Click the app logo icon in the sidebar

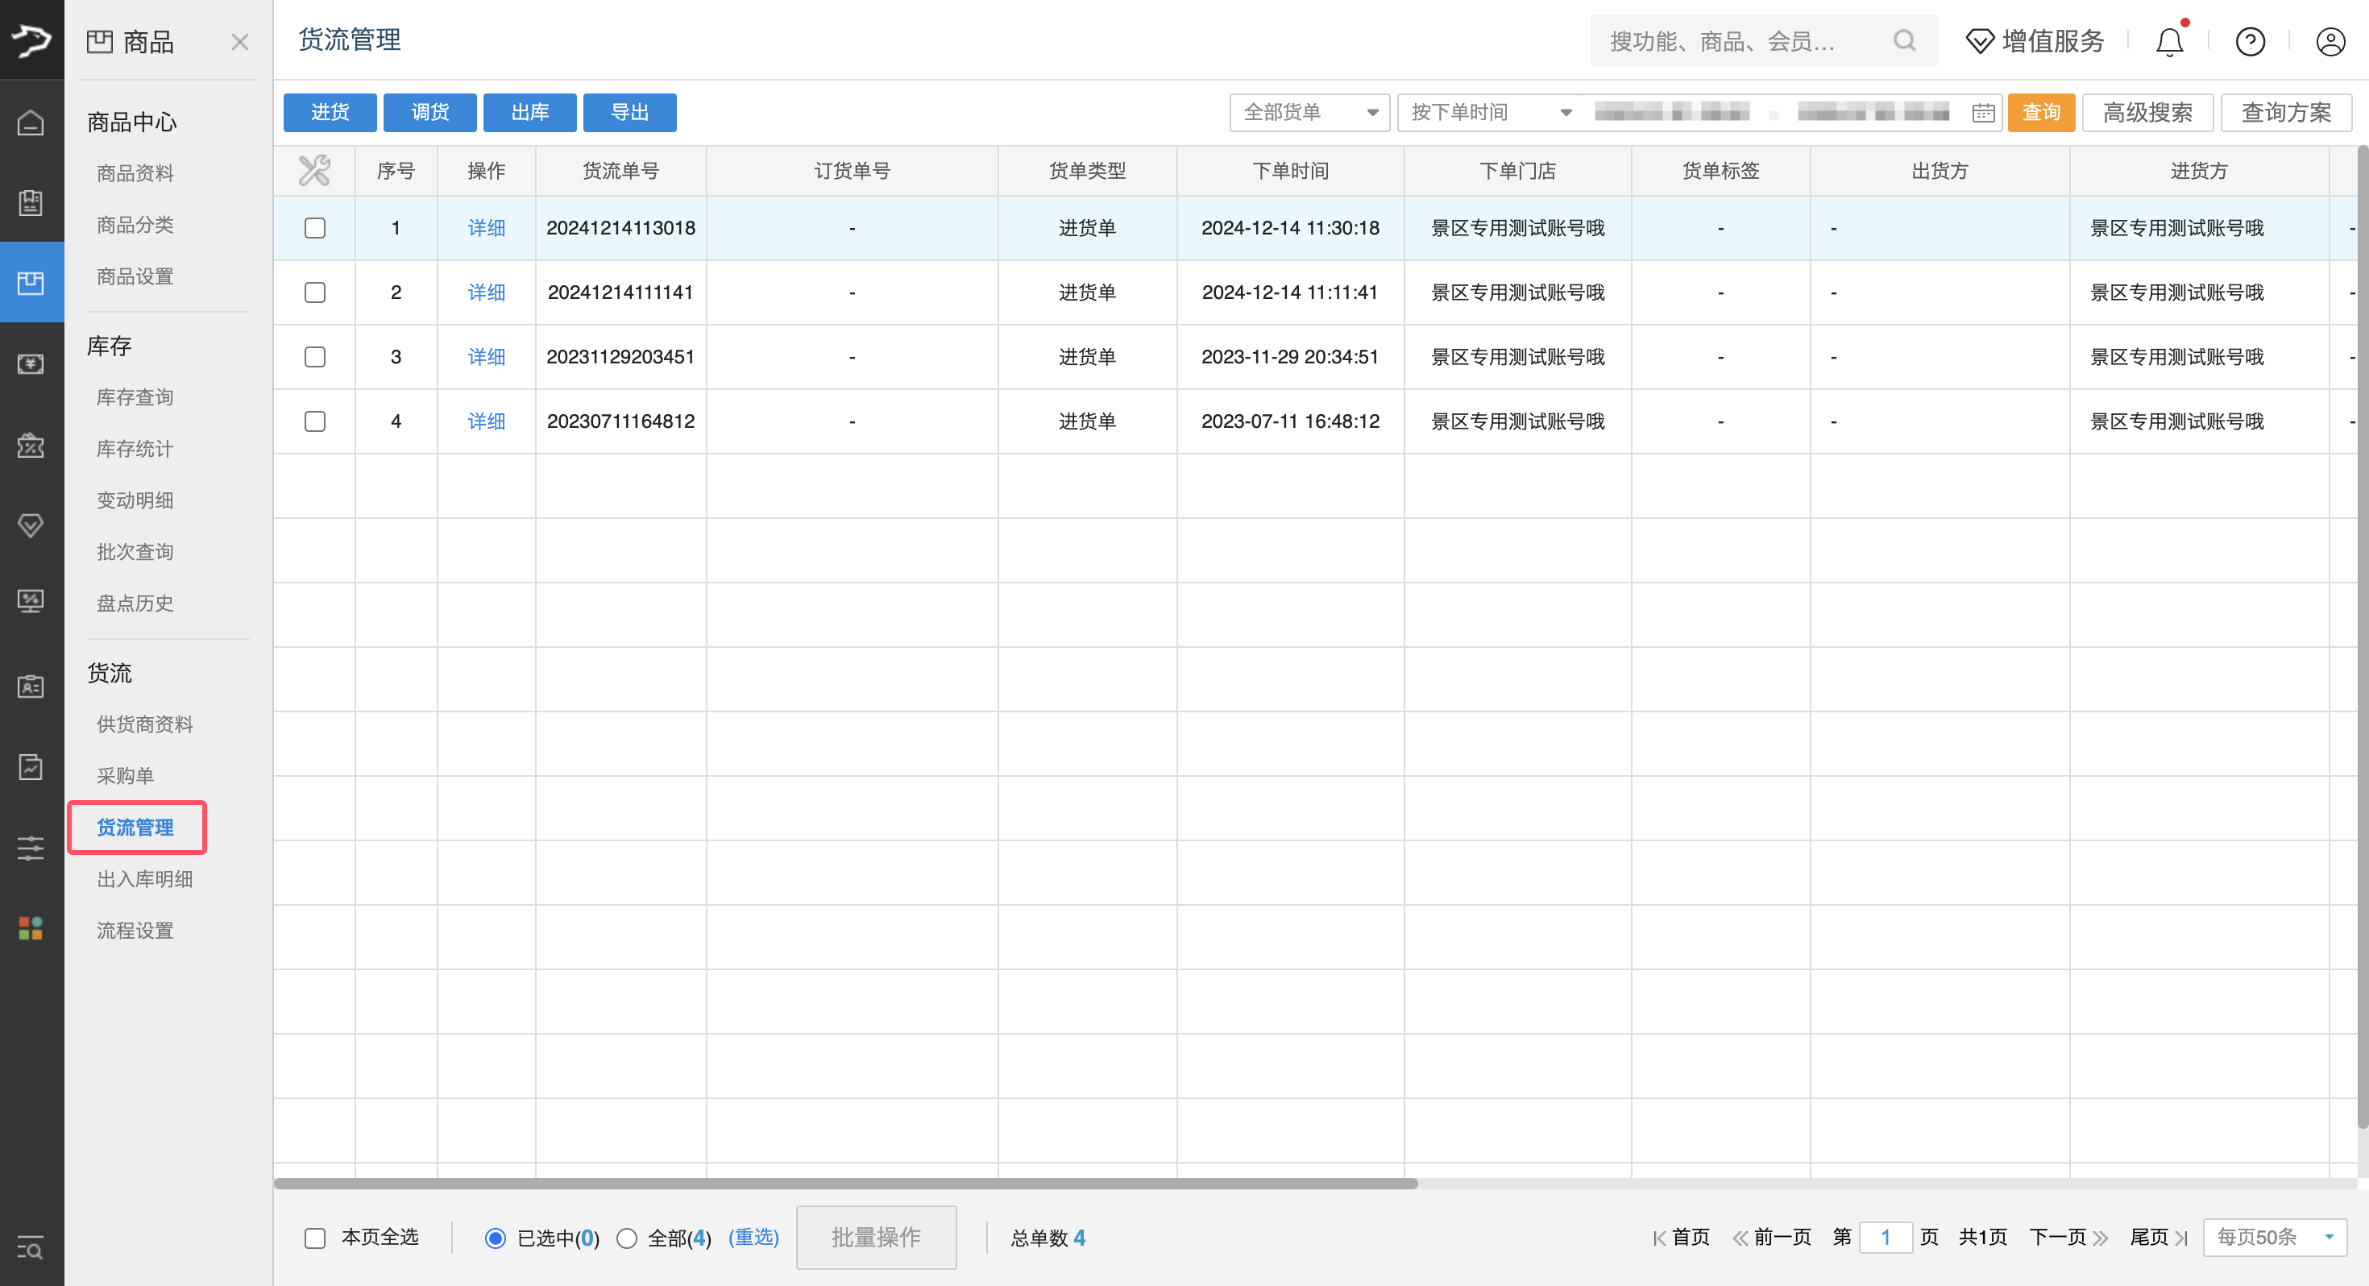(31, 39)
